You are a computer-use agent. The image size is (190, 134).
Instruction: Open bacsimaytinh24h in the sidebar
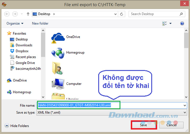point(28,68)
